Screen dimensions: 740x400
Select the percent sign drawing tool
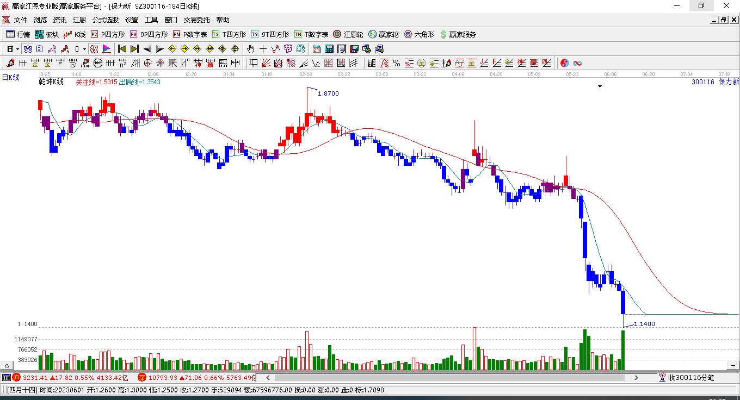coord(397,63)
